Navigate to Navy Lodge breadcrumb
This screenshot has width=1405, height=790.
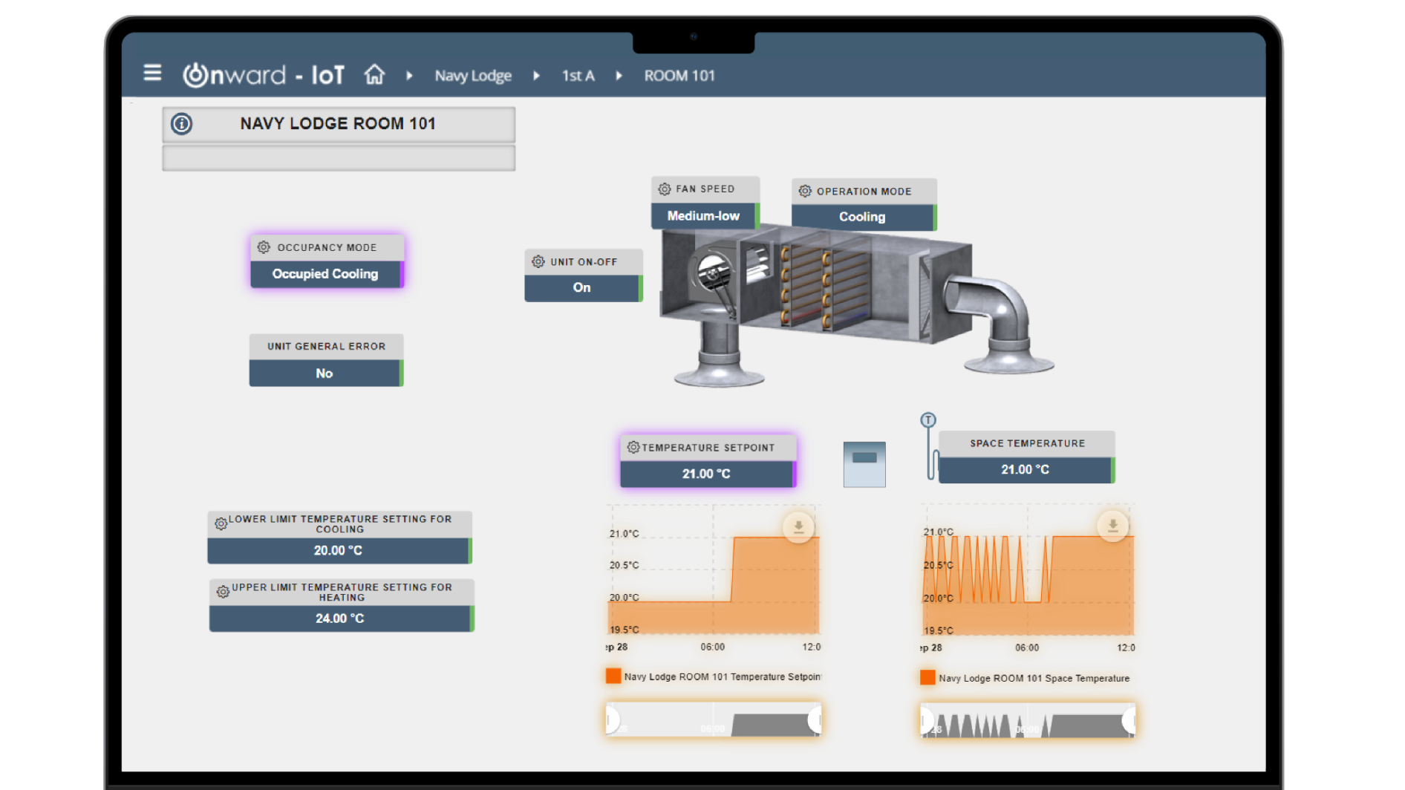click(473, 76)
